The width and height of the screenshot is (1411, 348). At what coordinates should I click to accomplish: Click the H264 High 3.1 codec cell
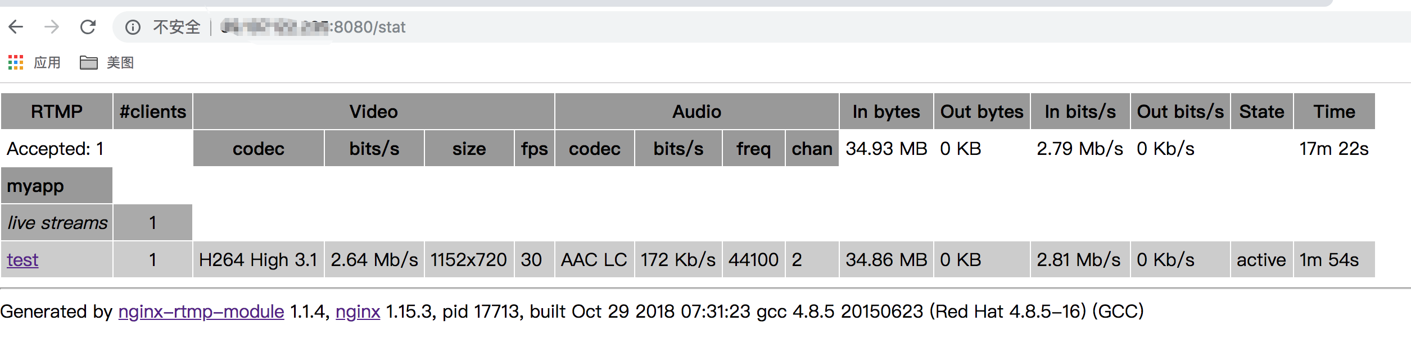pyautogui.click(x=258, y=260)
